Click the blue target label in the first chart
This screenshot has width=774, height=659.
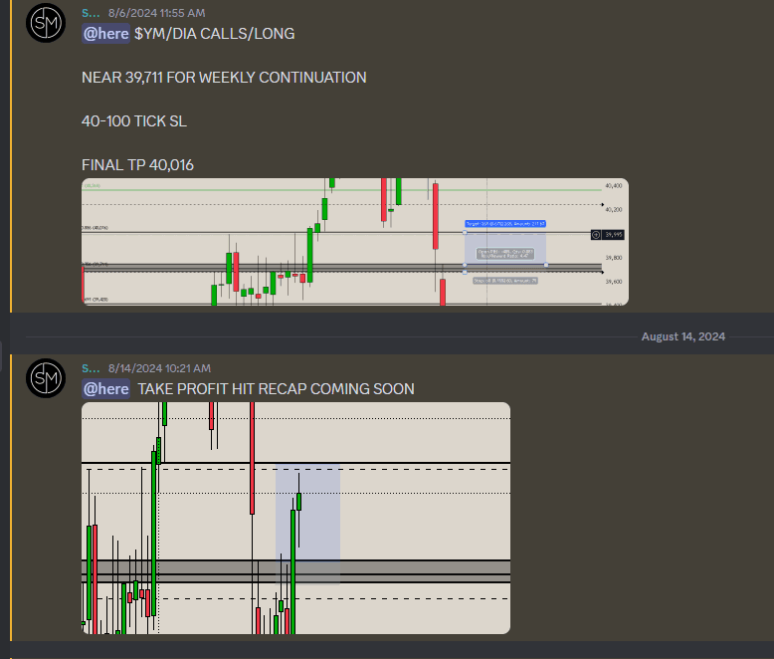point(505,224)
